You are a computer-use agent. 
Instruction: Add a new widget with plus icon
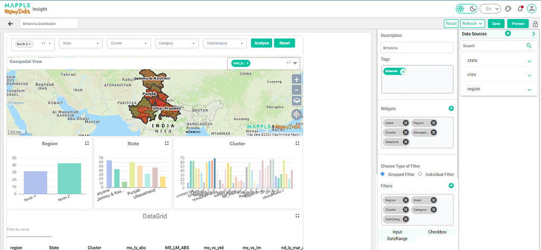point(451,108)
